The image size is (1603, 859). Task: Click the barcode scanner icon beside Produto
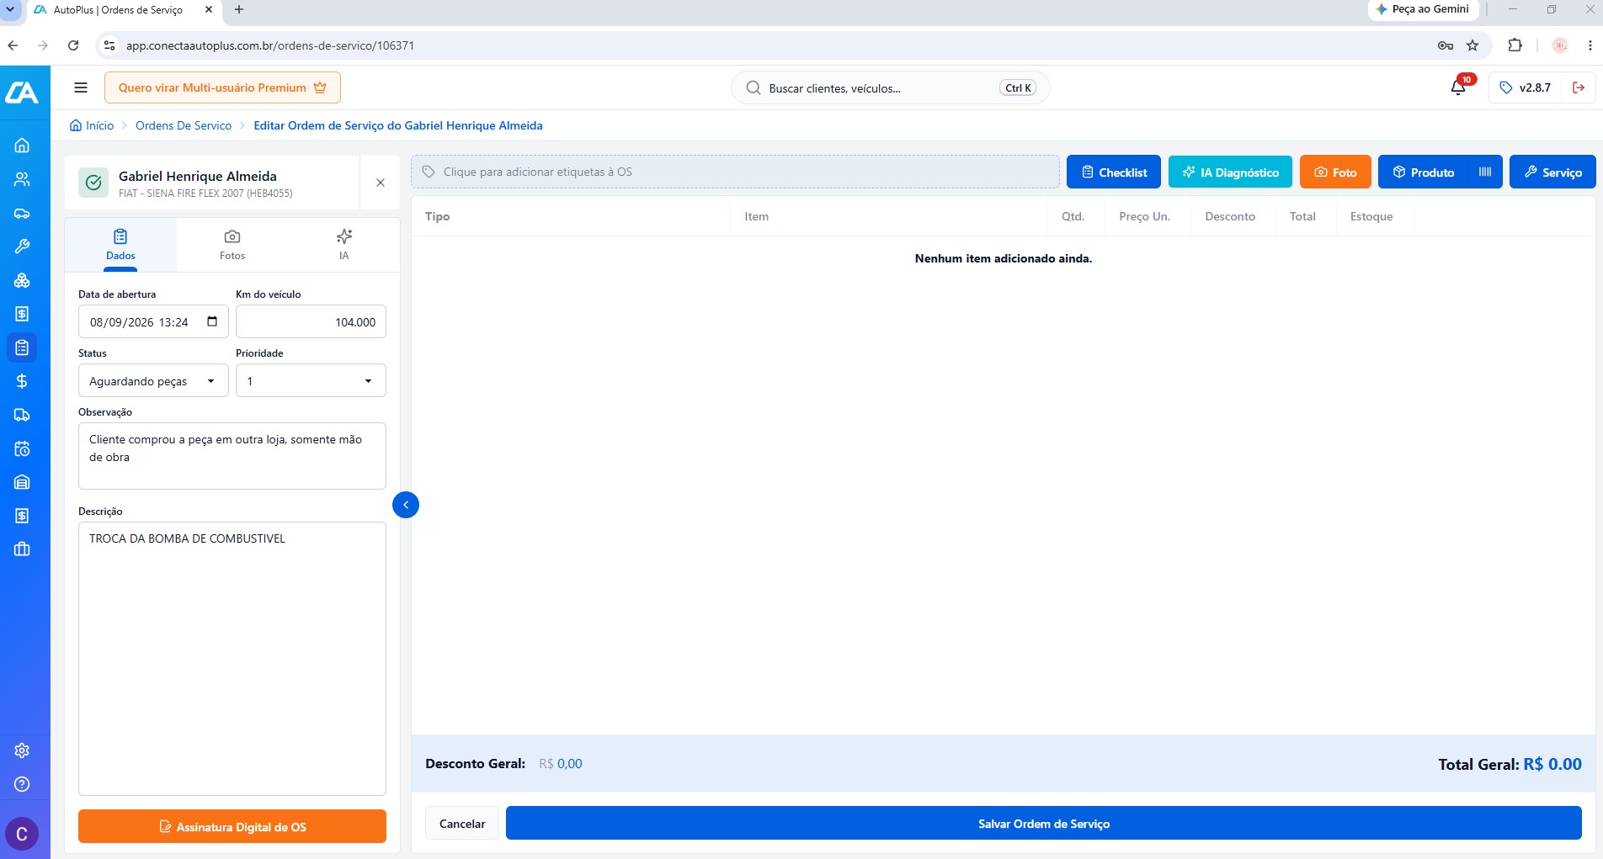1485,172
